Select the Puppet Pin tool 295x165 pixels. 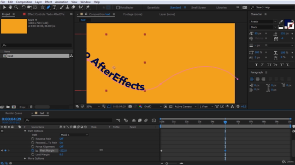[x=88, y=7]
